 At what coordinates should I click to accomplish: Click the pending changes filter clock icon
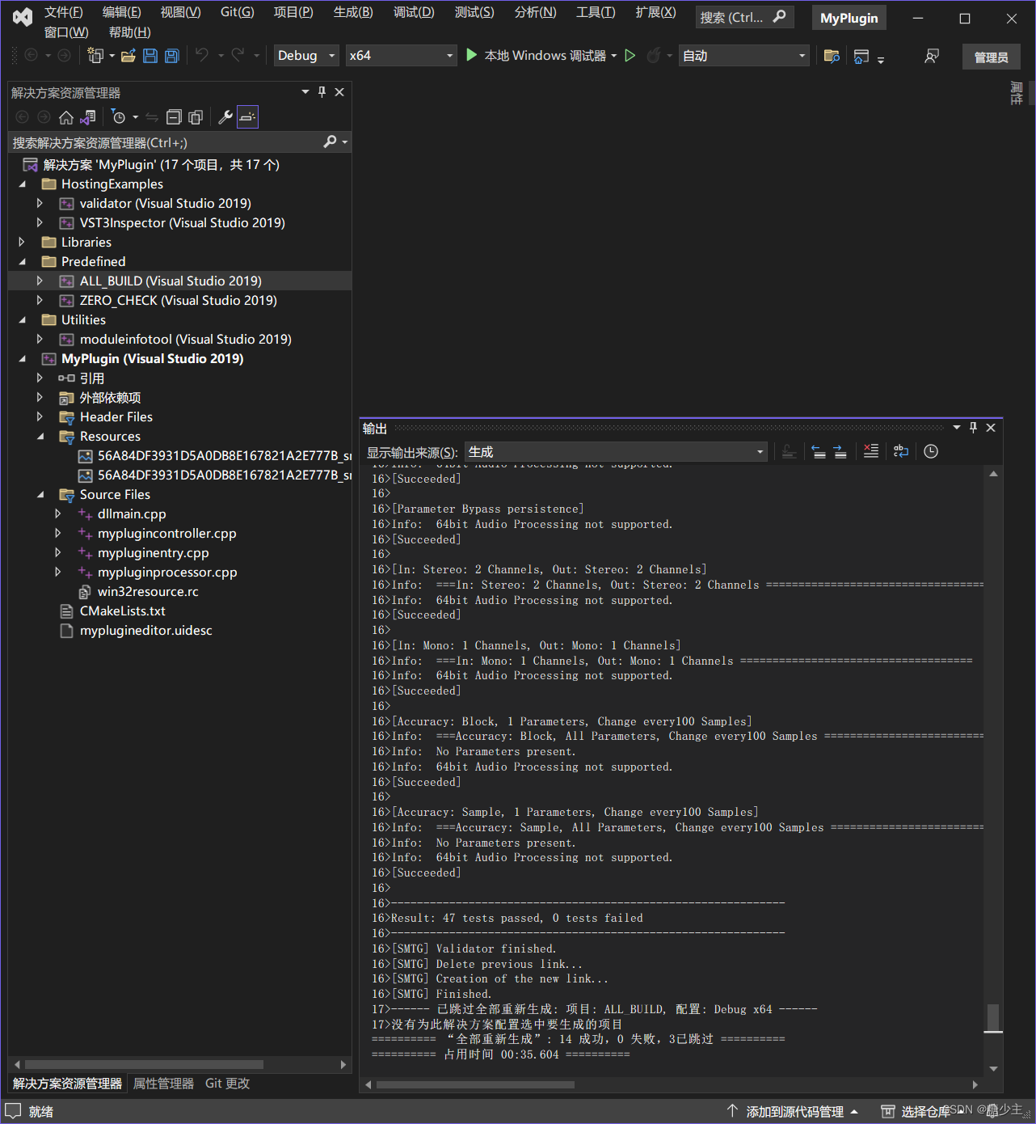(x=119, y=117)
